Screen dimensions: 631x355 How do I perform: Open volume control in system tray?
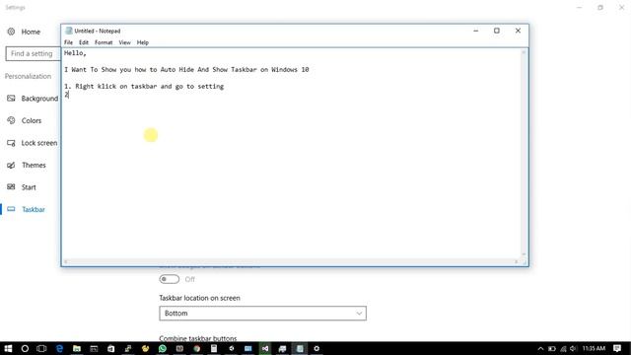pyautogui.click(x=574, y=348)
